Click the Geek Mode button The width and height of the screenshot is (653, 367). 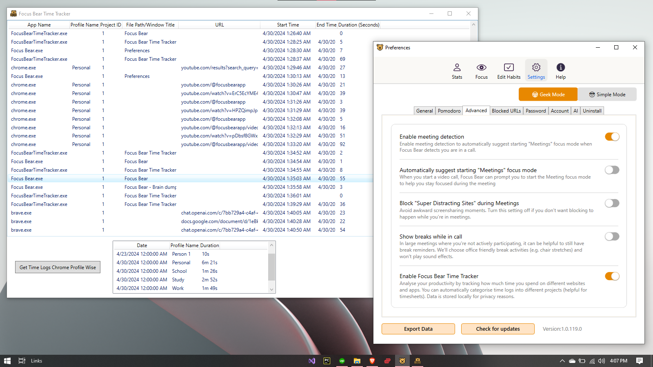point(548,94)
